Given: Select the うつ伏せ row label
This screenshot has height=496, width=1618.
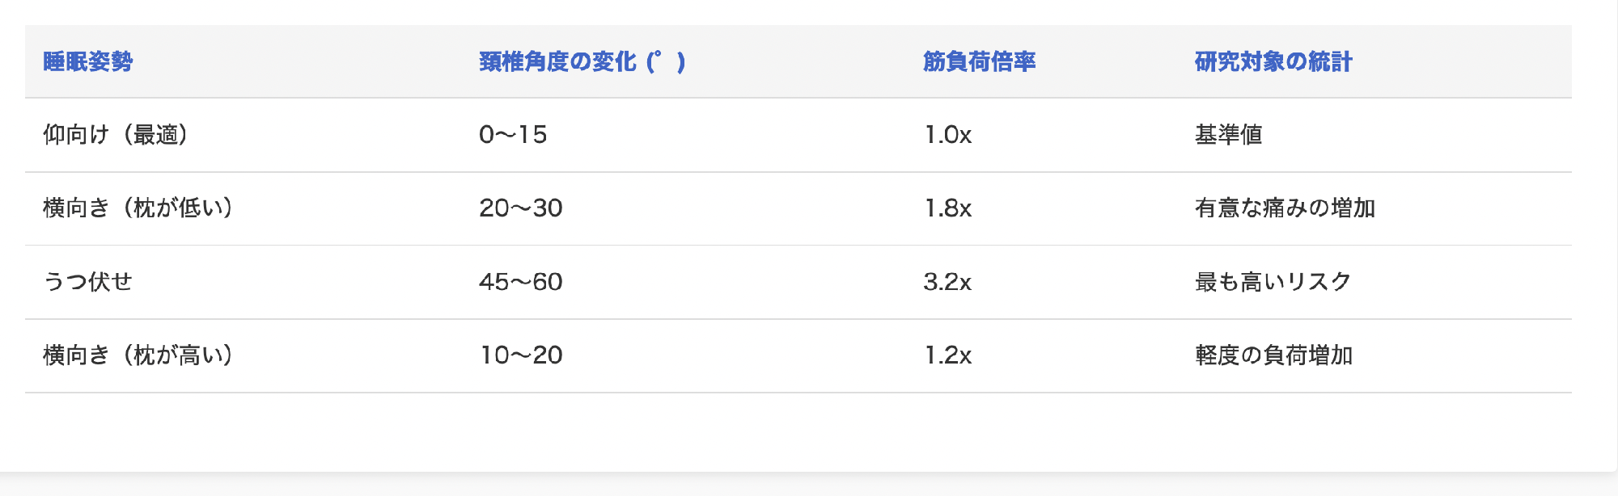Looking at the screenshot, I should [88, 282].
